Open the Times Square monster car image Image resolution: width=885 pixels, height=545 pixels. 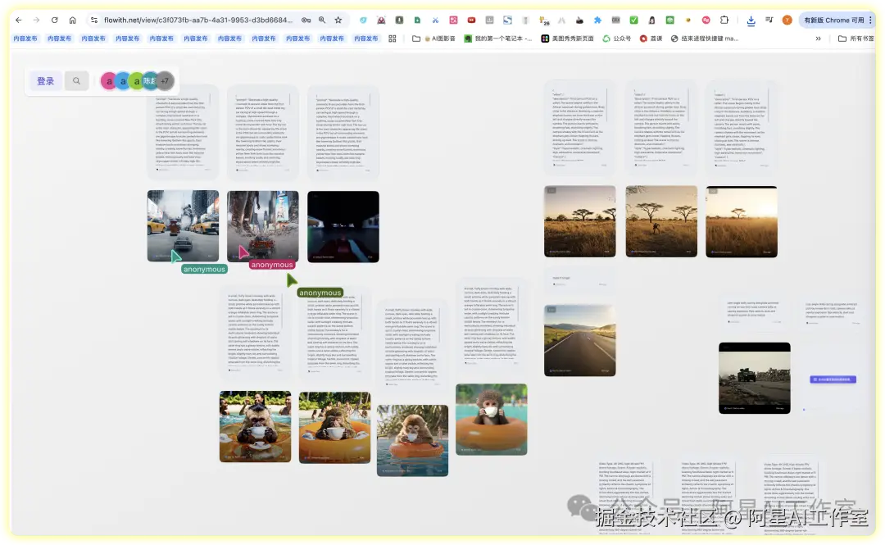pyautogui.click(x=263, y=226)
